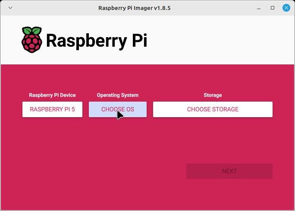The height and width of the screenshot is (211, 295).
Task: Close the Imager with the blue X
Action: coord(286,8)
